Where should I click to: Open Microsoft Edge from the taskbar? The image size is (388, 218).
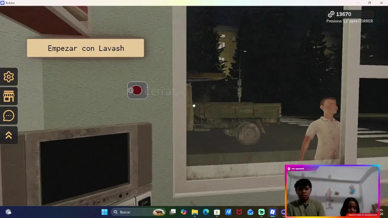[x=206, y=212]
